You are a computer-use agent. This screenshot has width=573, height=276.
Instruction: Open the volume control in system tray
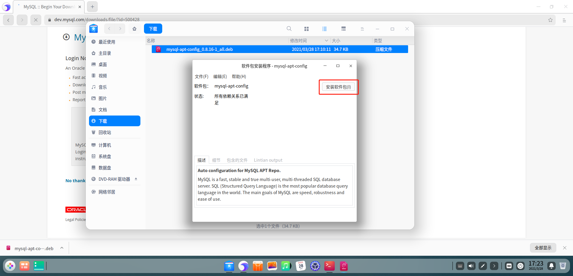click(x=471, y=266)
